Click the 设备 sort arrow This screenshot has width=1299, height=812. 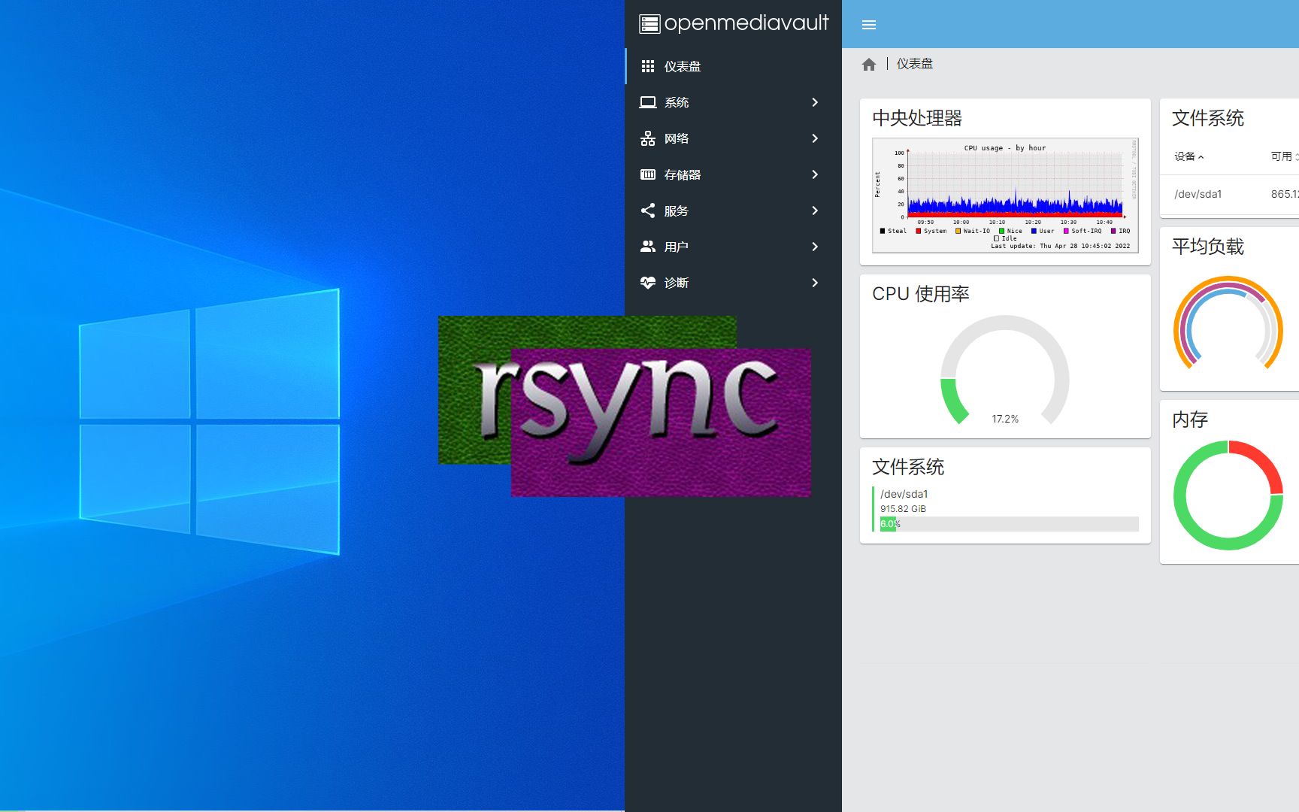1201,157
